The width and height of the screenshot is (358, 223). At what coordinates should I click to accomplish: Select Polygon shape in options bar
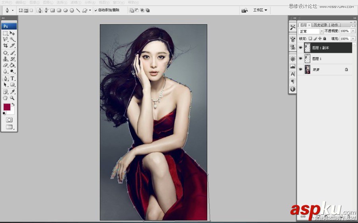[72, 10]
